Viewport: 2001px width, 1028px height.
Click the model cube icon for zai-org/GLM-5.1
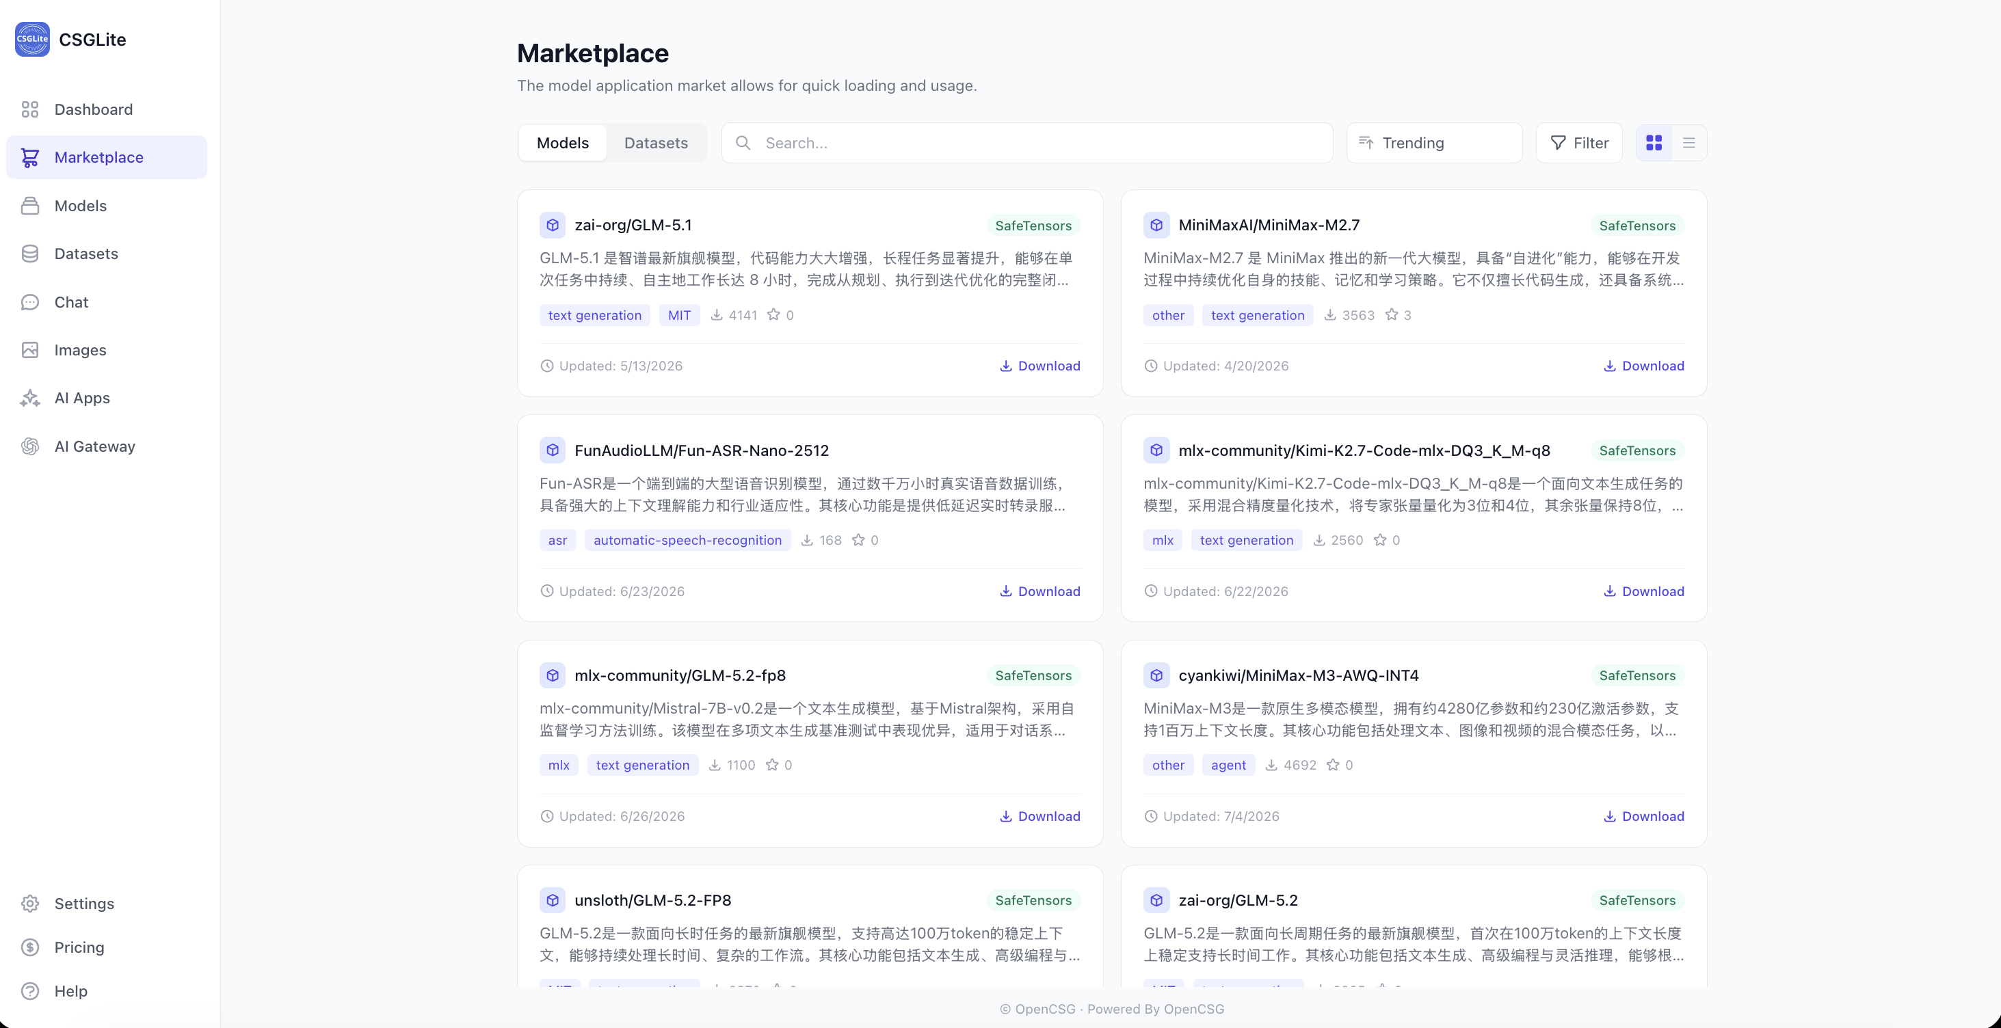click(x=553, y=225)
